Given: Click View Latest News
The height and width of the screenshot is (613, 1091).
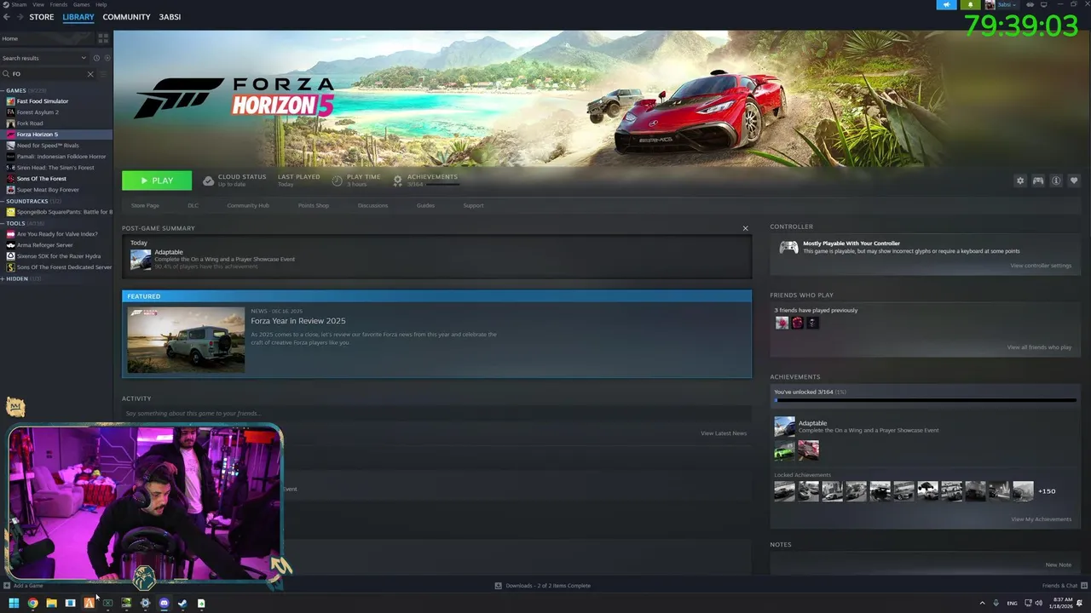Looking at the screenshot, I should [x=724, y=433].
